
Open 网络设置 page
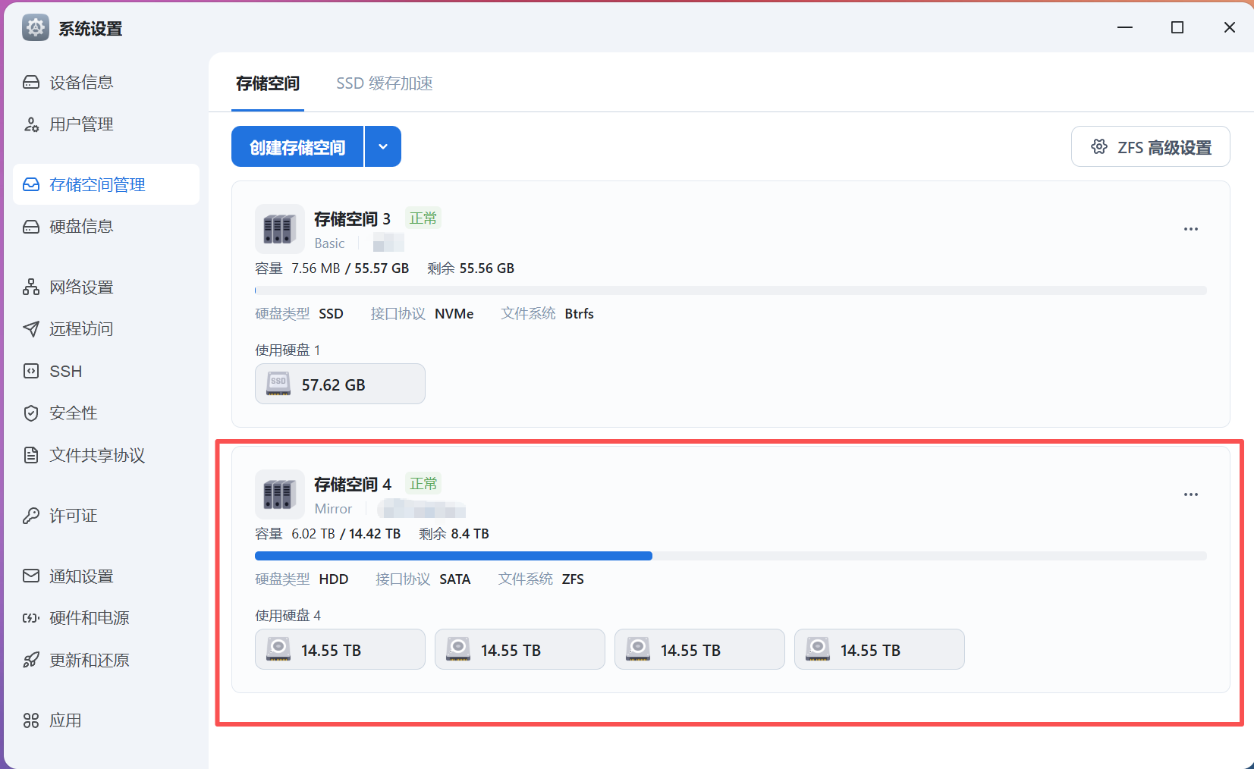106,287
